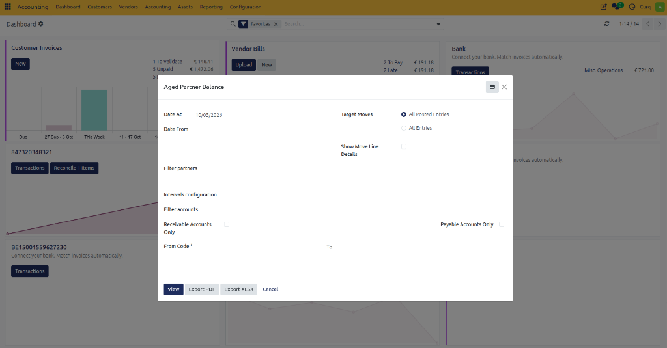
Task: Open the activities clock icon
Action: 632,7
